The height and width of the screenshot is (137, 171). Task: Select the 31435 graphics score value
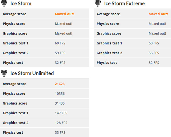tap(60, 103)
